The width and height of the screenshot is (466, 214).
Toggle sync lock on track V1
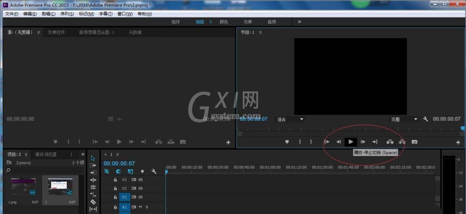click(134, 197)
